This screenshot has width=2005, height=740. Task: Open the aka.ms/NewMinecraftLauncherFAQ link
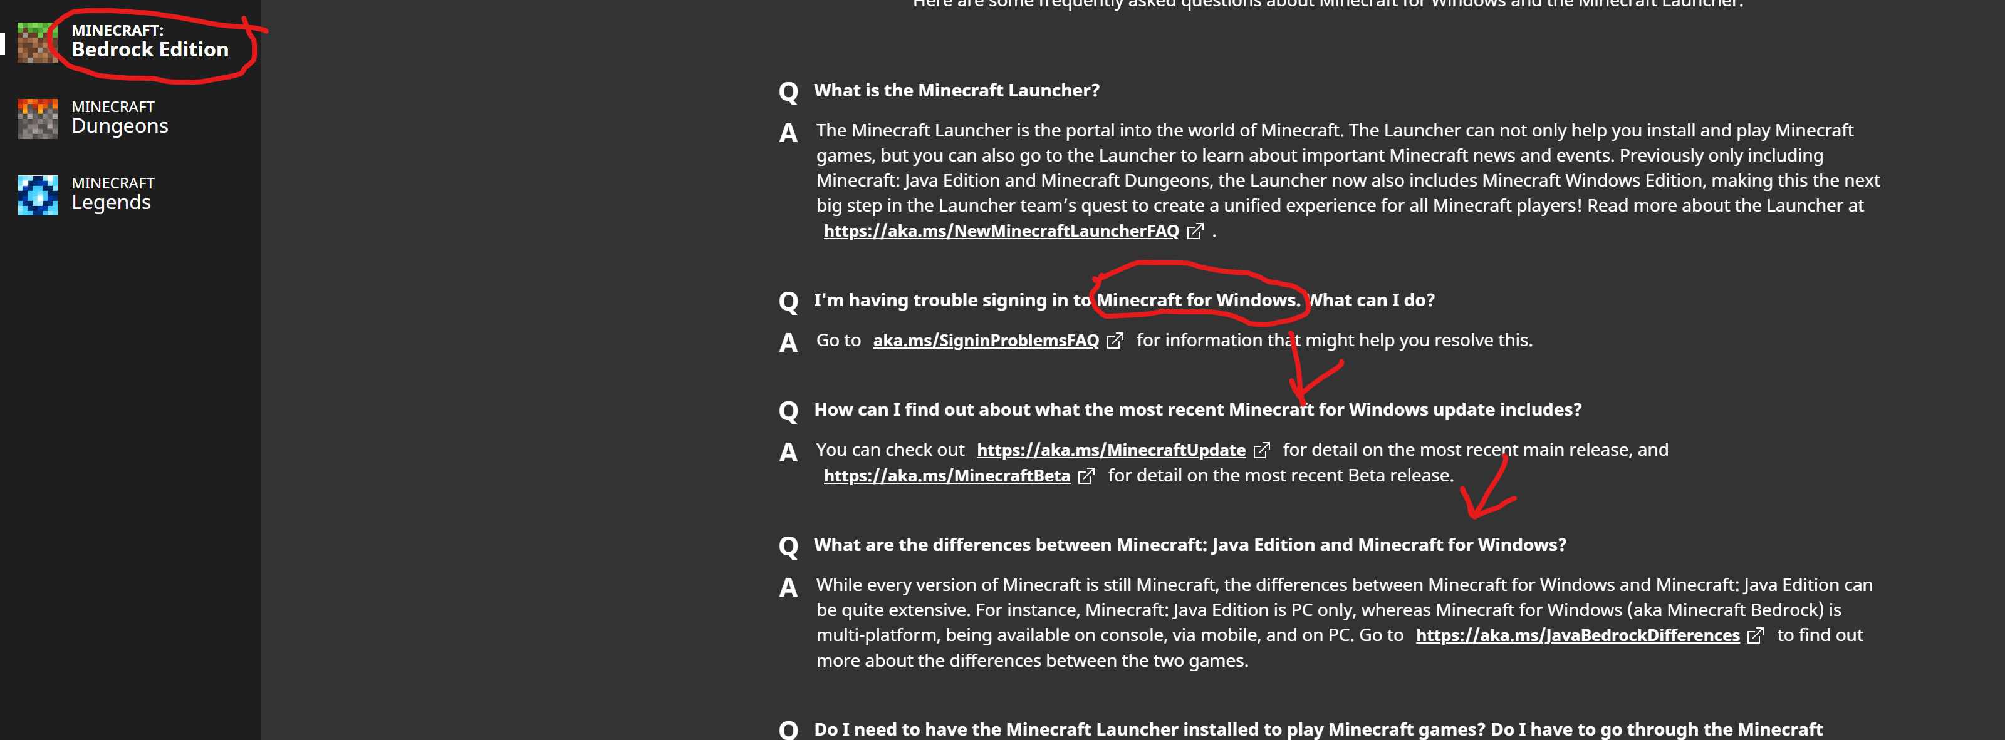[x=1001, y=231]
